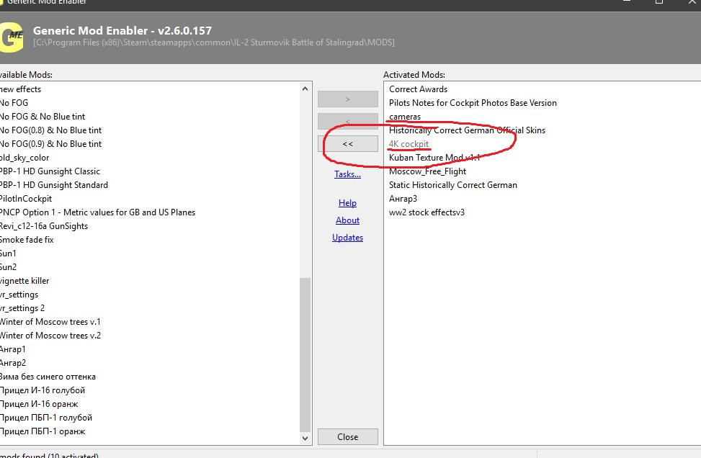This screenshot has height=458, width=701.
Task: Check for Updates via the link
Action: pos(347,238)
